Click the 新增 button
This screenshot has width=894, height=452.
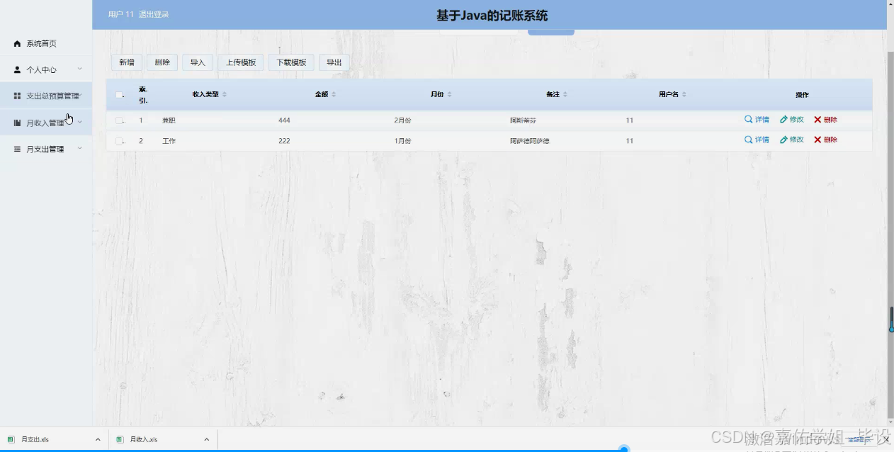[126, 62]
